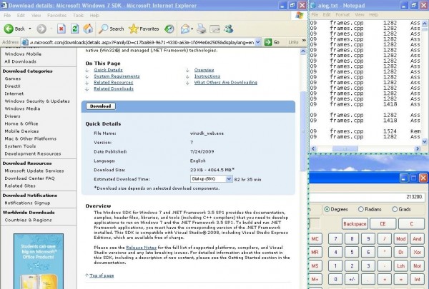Click the IE Forward arrow button
The width and height of the screenshot is (429, 289).
coord(41,29)
